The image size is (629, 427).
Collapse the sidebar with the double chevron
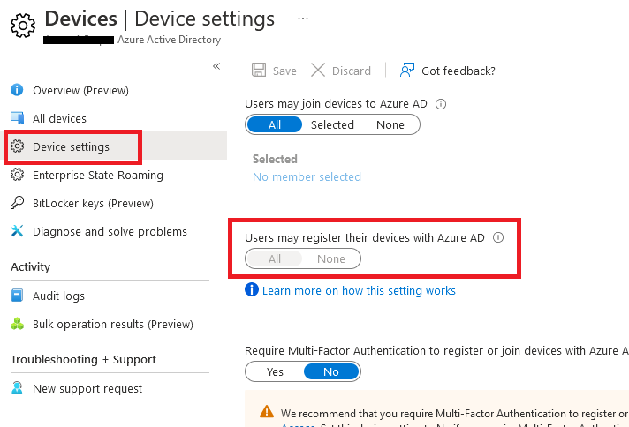(x=216, y=66)
